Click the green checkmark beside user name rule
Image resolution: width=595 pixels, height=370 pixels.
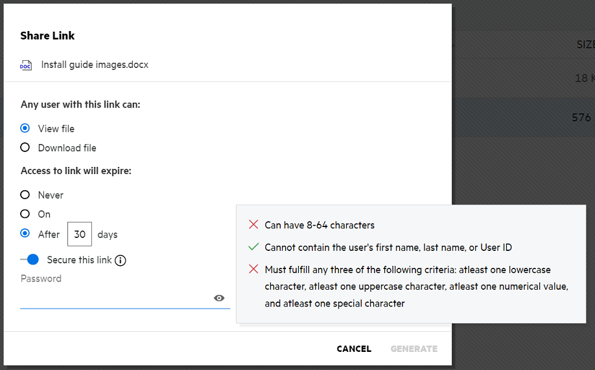(x=253, y=247)
